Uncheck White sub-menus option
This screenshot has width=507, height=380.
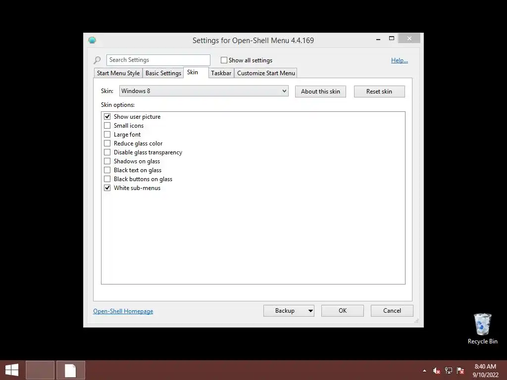point(107,188)
